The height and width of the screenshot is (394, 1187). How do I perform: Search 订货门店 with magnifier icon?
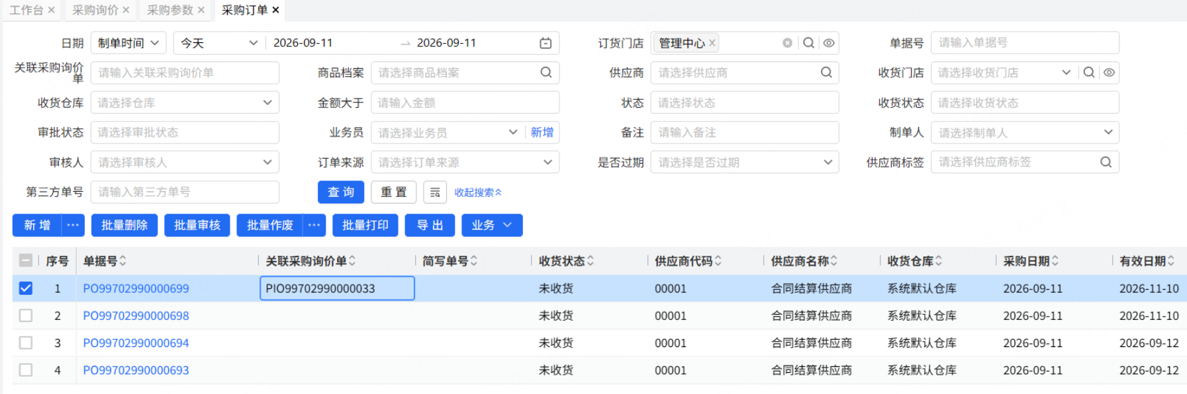click(x=808, y=43)
